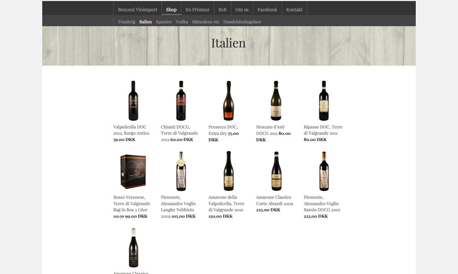Open the Kontakt page

[294, 10]
